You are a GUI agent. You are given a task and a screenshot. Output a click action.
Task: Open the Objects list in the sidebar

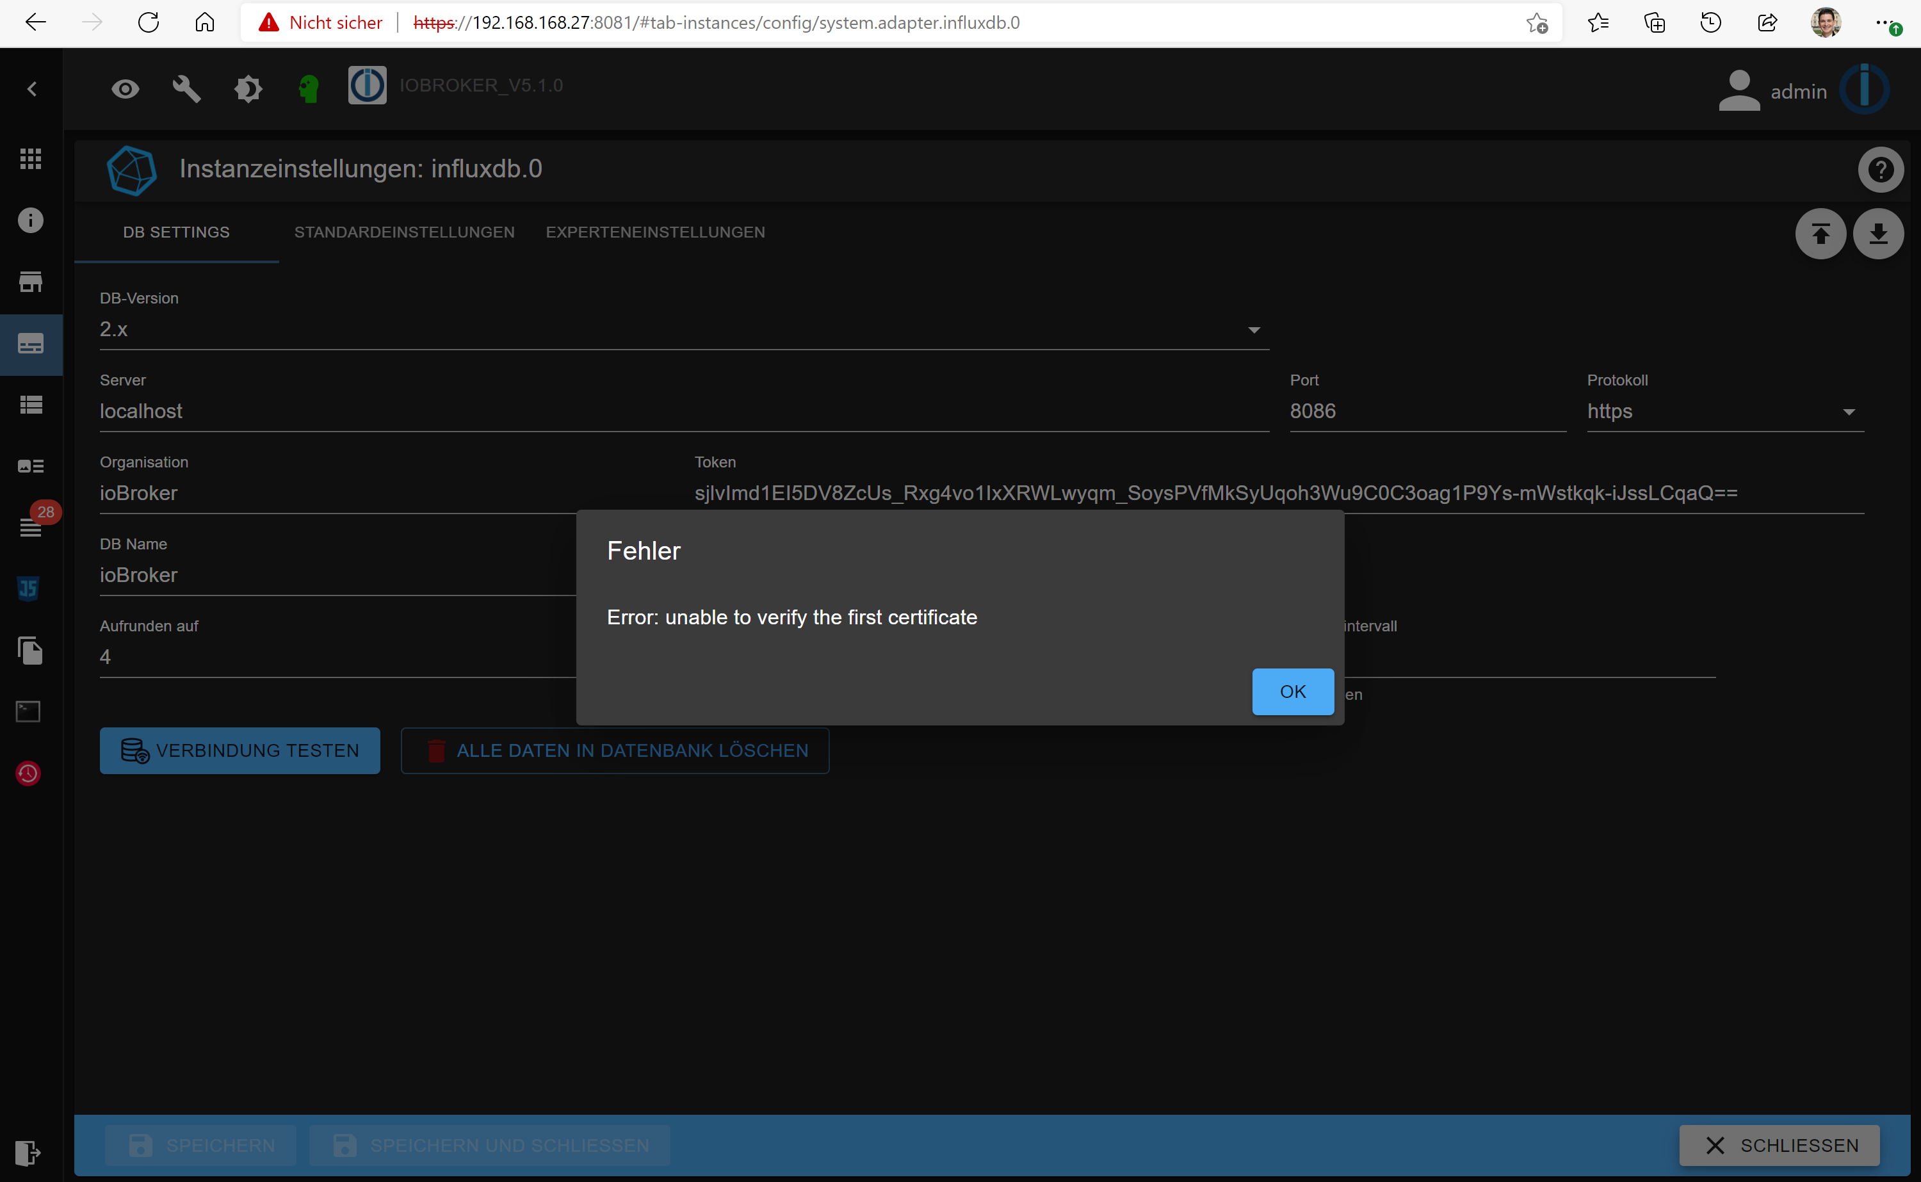31,404
